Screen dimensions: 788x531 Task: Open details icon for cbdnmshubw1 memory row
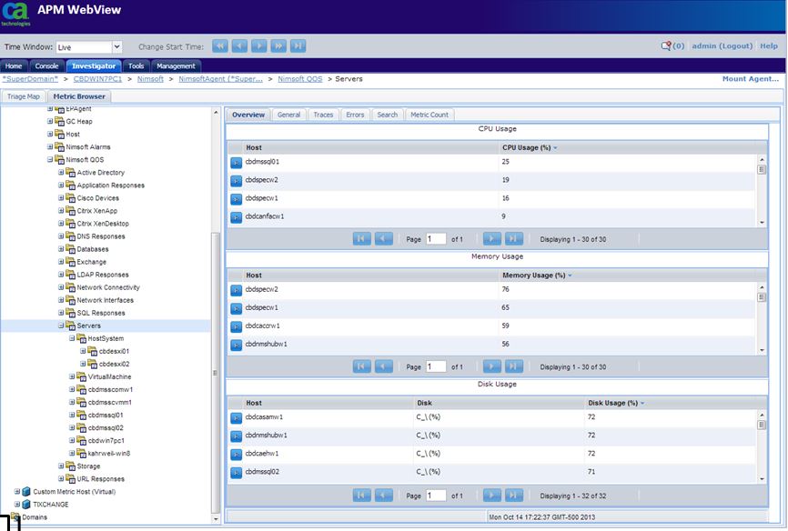pyautogui.click(x=237, y=345)
